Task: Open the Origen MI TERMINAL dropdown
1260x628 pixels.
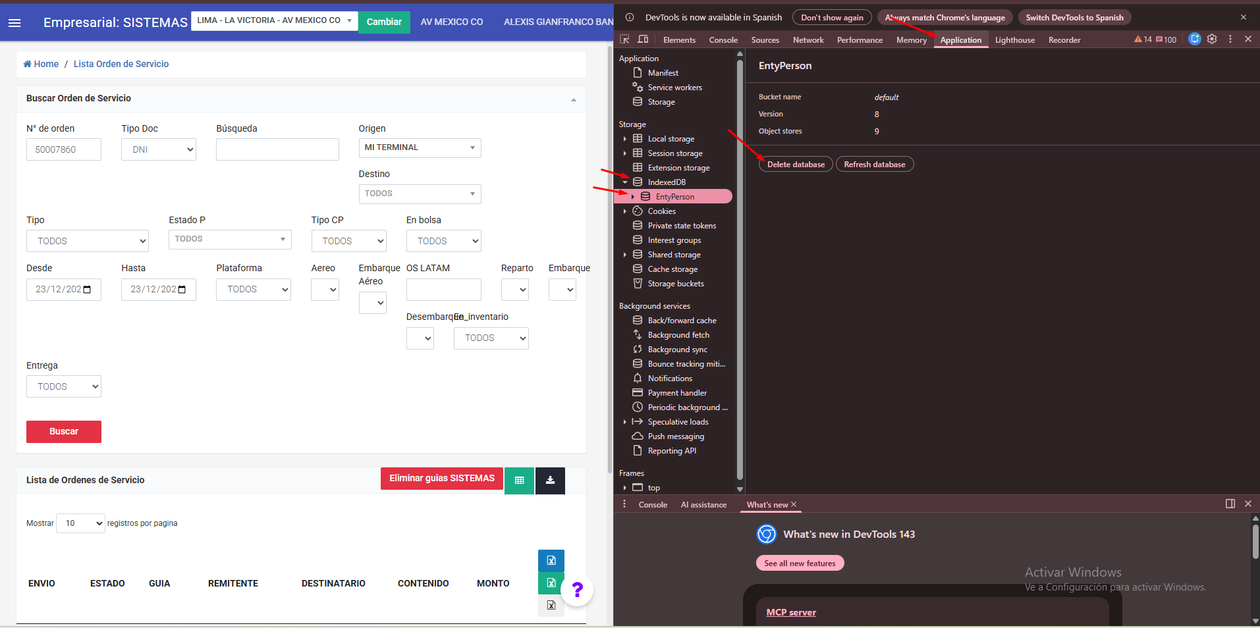Action: (x=420, y=147)
